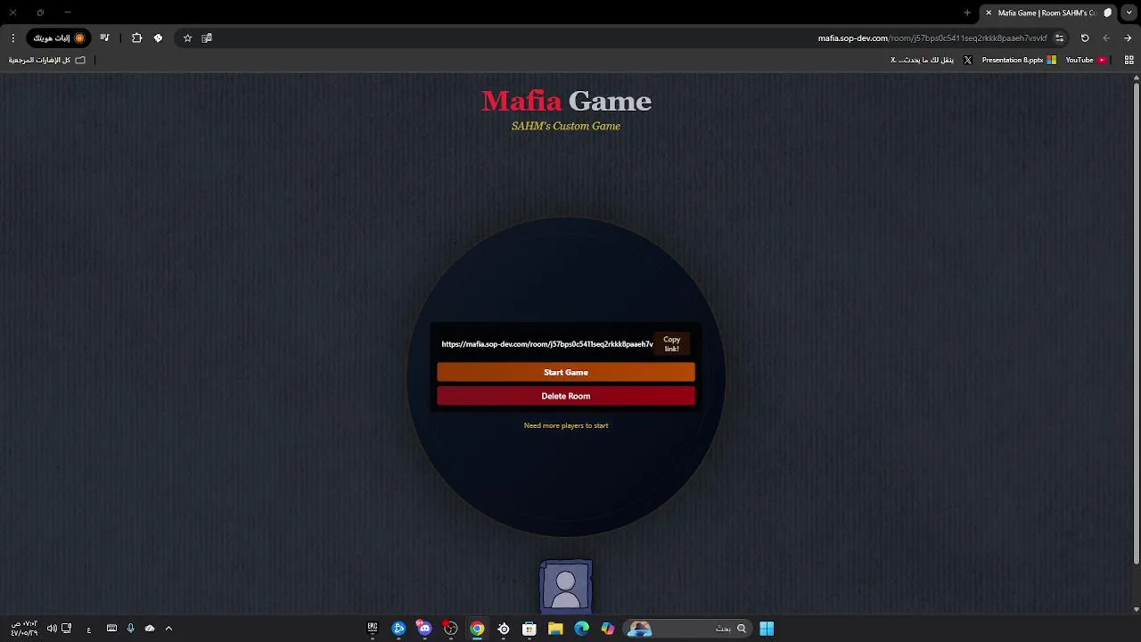Open the media controls music-note icon

(x=104, y=38)
